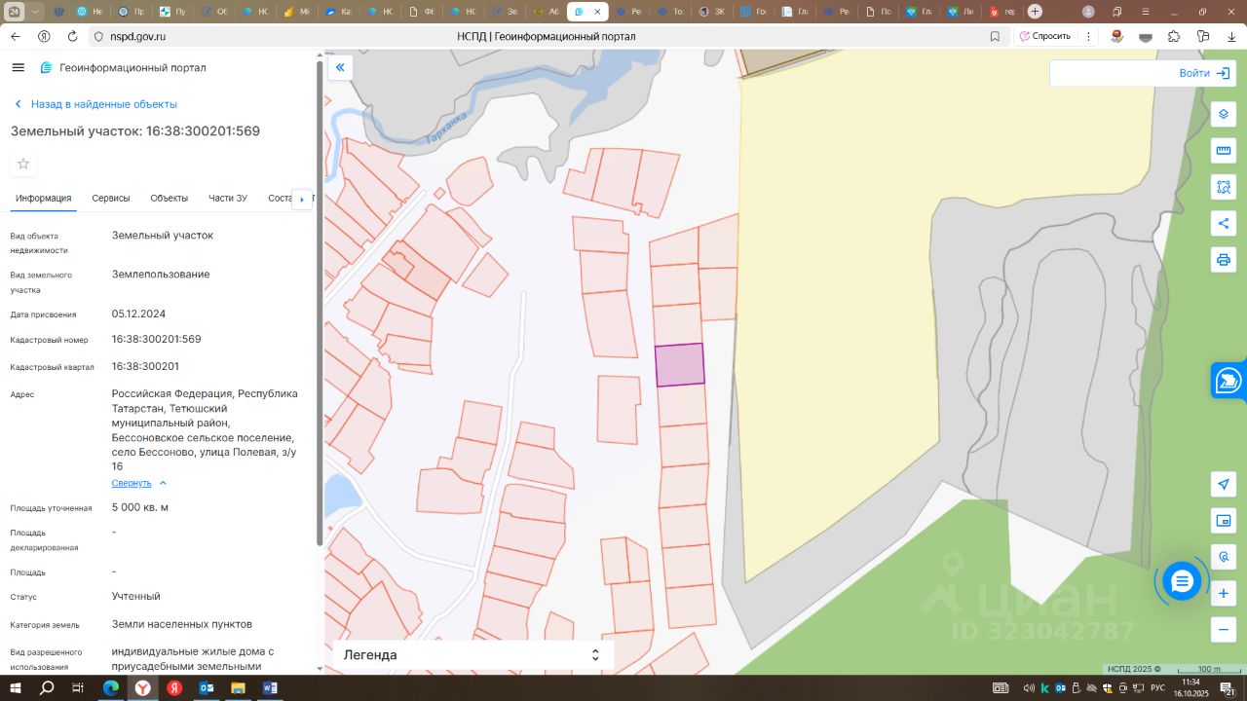Click the cadastral quarter value 16:38:300201
Viewport: 1247px width, 701px height.
[x=145, y=366]
